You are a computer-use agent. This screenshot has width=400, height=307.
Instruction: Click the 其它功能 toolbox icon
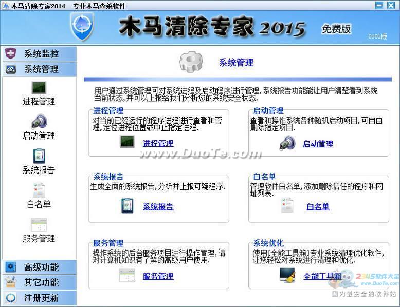click(x=10, y=282)
